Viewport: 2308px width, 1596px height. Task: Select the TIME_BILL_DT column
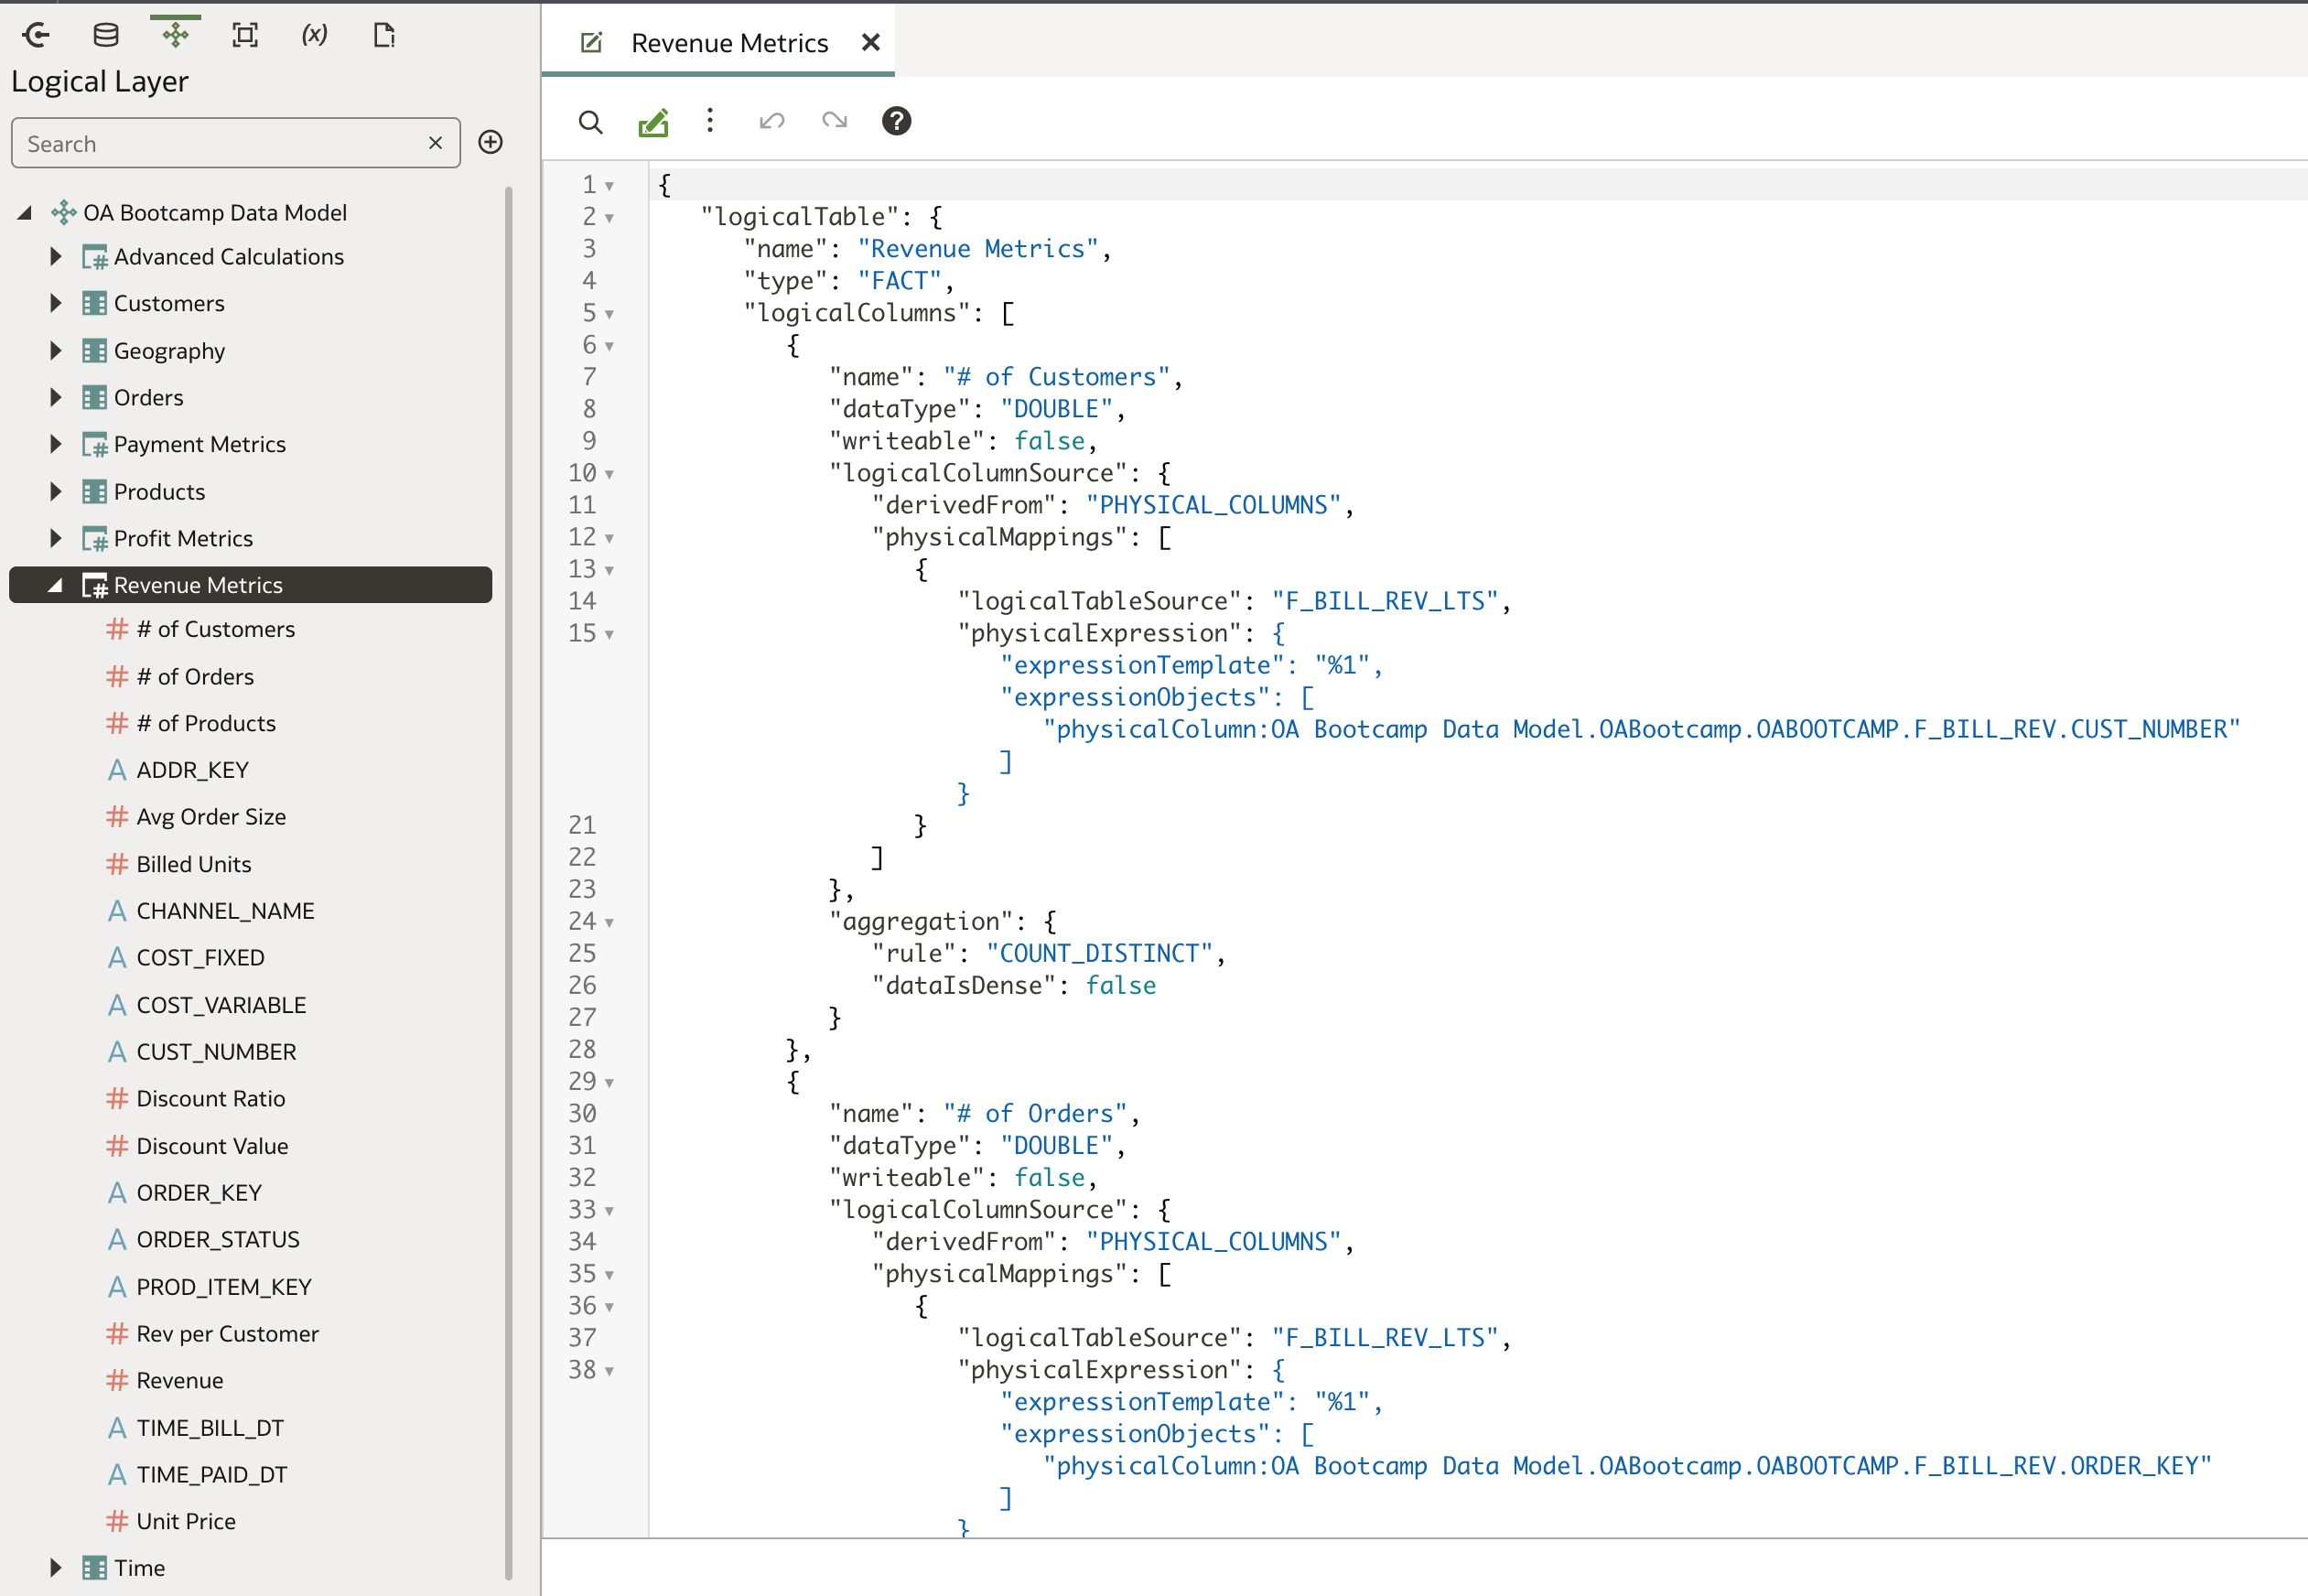[210, 1427]
